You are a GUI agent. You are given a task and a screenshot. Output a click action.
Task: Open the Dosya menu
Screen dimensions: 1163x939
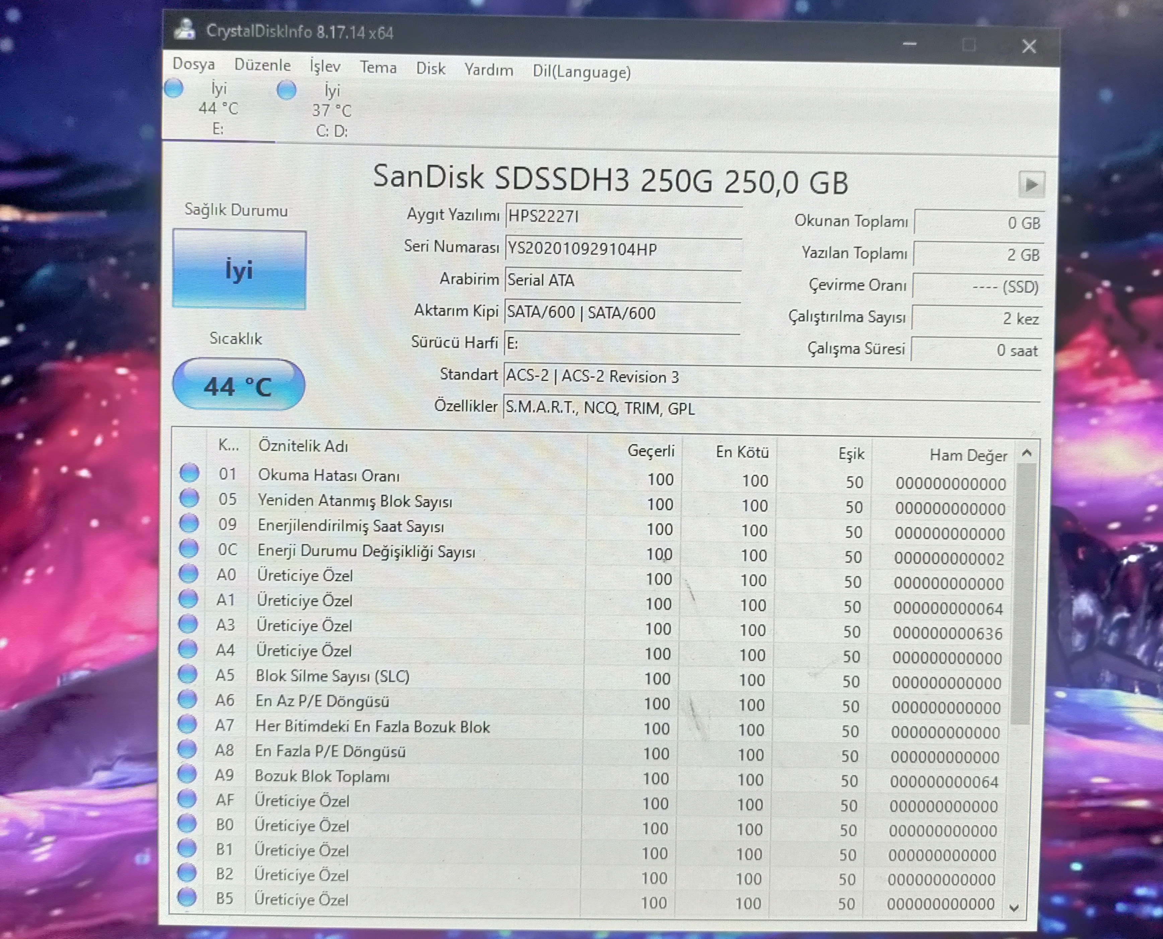click(x=193, y=64)
